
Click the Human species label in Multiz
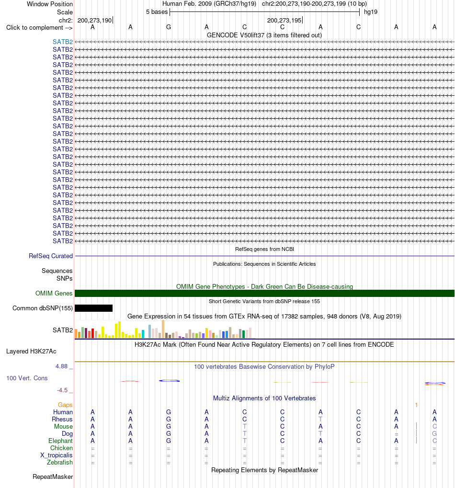click(x=63, y=412)
